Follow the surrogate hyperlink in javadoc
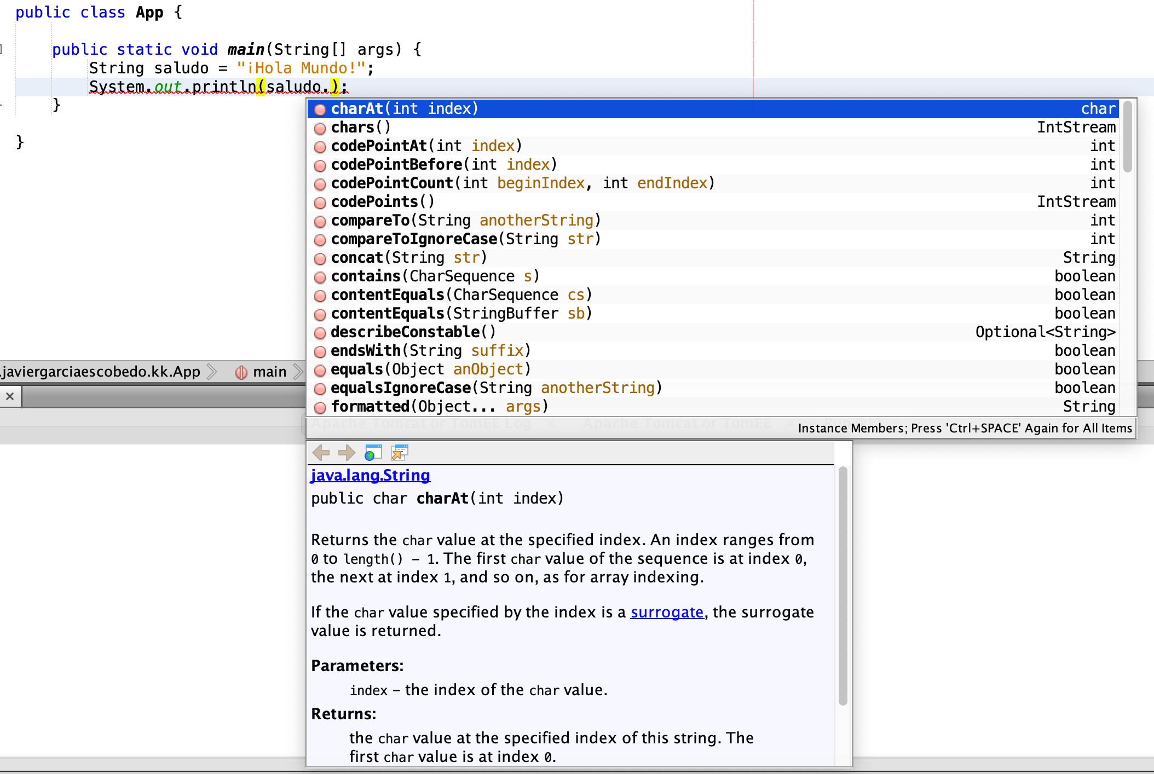The height and width of the screenshot is (774, 1154). pos(666,612)
